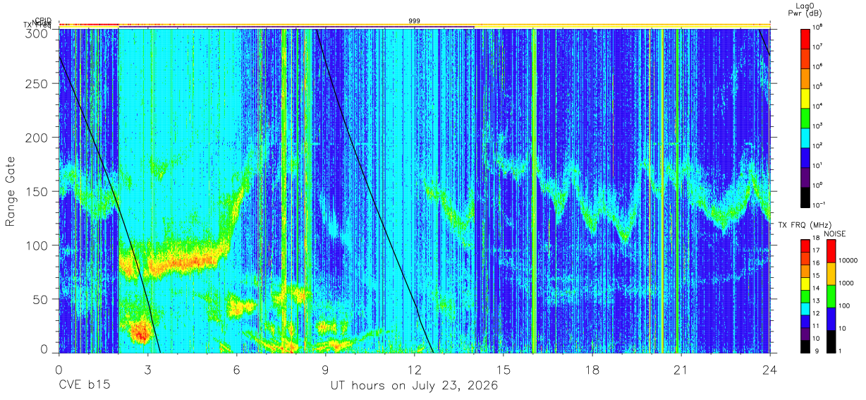Click the 6 hour tick on the UT axis

(236, 369)
